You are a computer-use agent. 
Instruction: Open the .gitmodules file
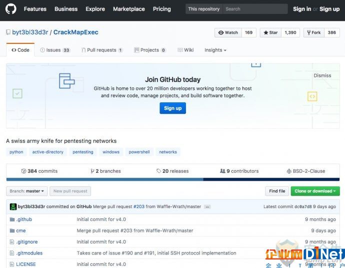pos(29,253)
